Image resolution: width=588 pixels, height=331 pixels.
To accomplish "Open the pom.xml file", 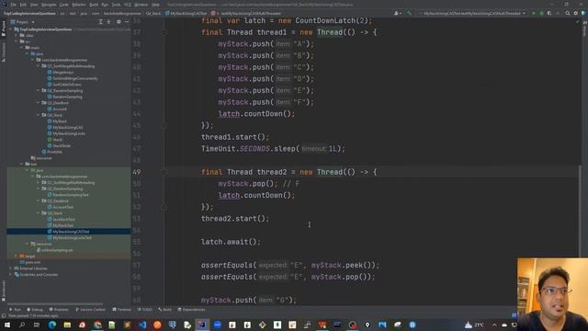I will pyautogui.click(x=30, y=262).
